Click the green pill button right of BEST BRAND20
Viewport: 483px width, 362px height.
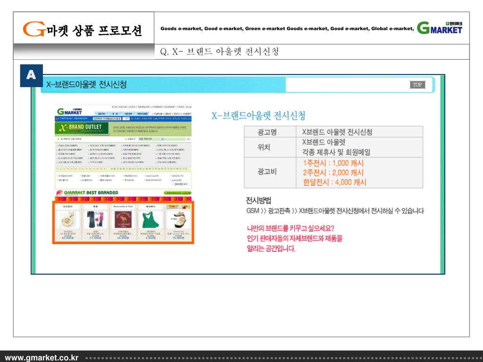pyautogui.click(x=177, y=193)
